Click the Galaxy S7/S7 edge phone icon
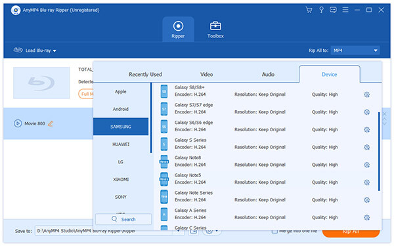This screenshot has width=394, height=246. click(x=164, y=109)
